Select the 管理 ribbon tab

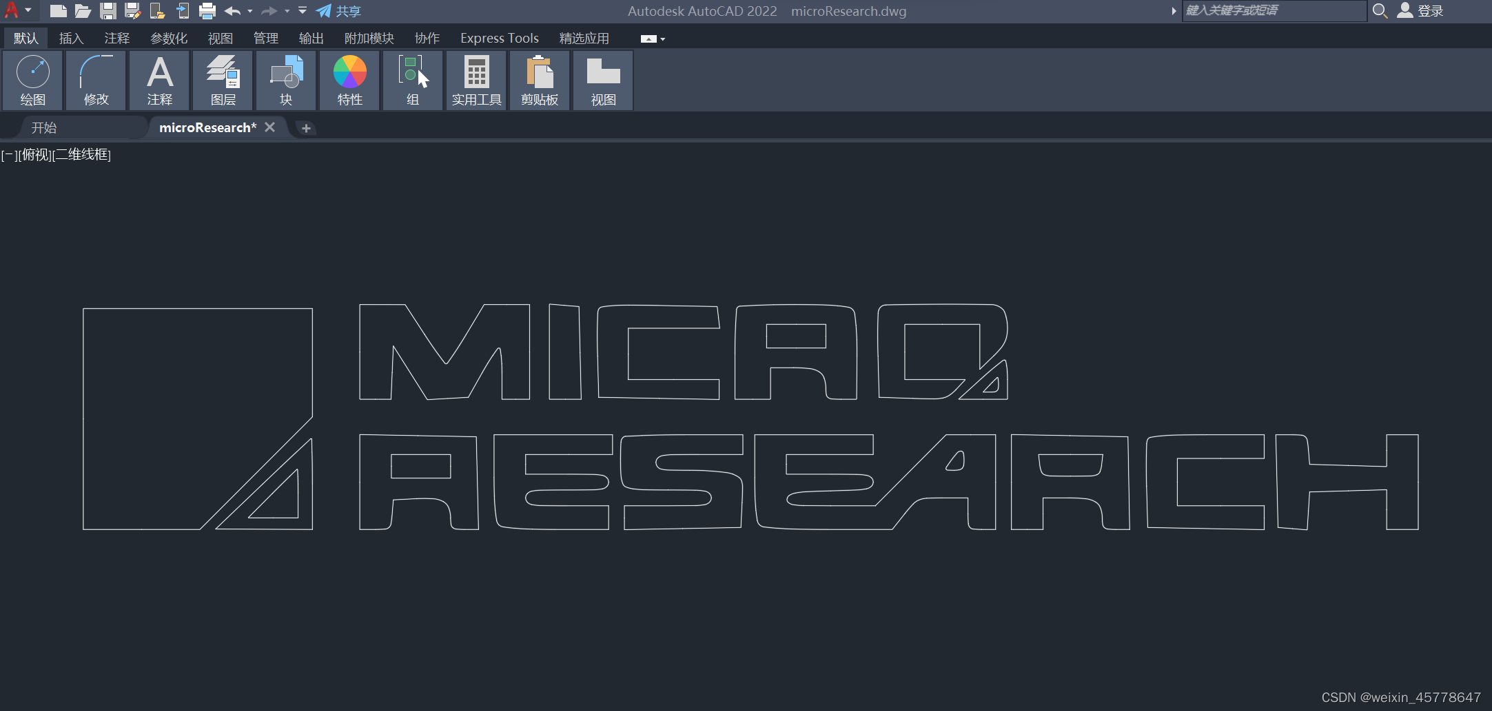coord(266,39)
